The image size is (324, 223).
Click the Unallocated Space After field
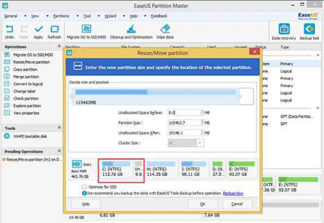pos(184,133)
